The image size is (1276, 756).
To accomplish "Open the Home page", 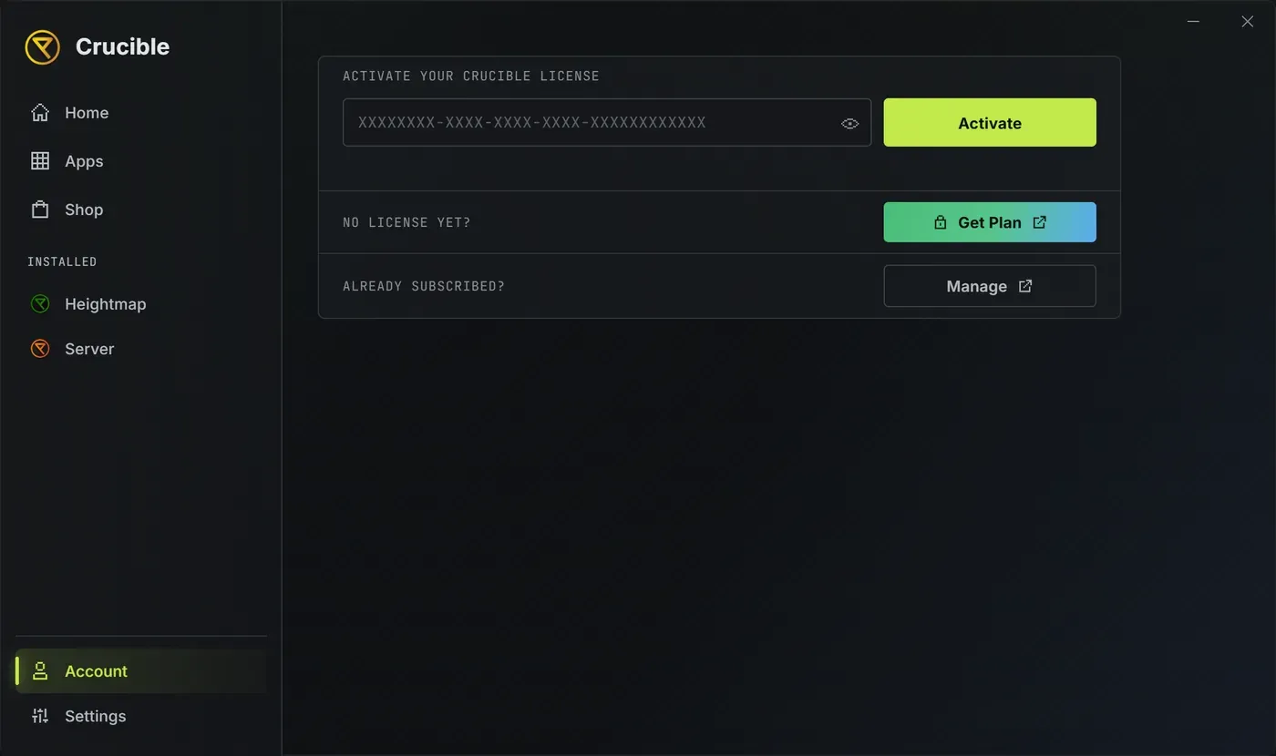I will tap(141, 113).
